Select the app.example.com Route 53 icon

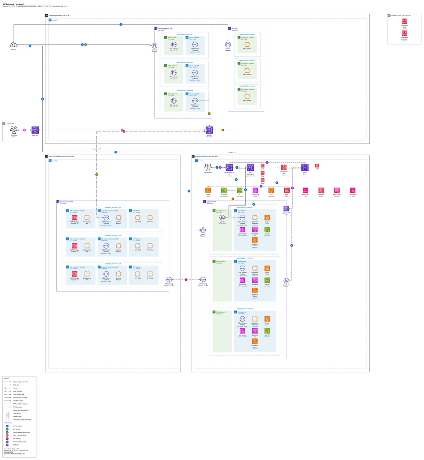pos(229,167)
